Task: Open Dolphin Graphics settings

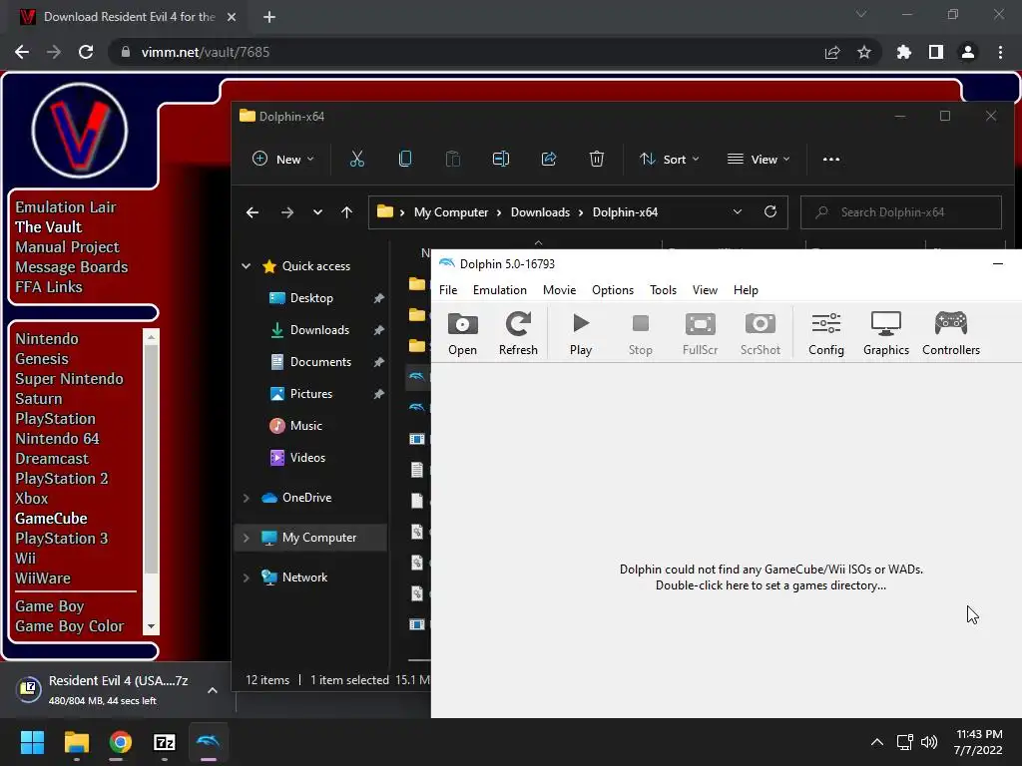Action: click(886, 333)
